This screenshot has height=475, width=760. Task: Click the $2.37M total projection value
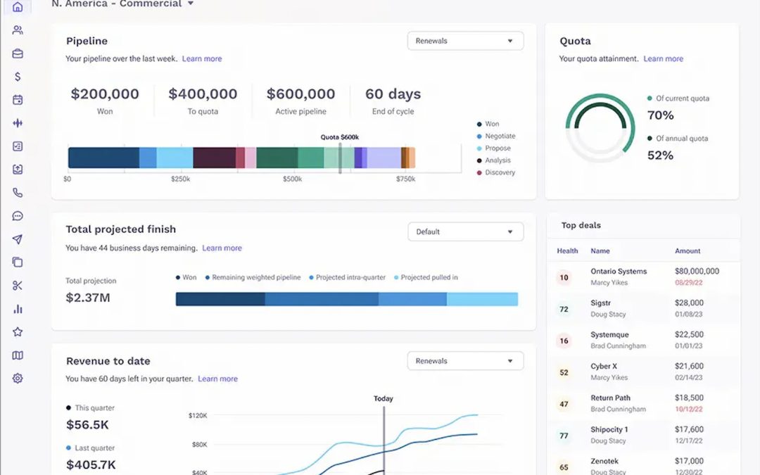pos(88,298)
